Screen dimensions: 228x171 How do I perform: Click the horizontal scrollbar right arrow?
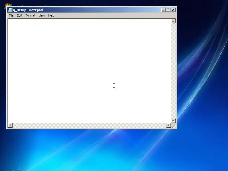[168, 125]
